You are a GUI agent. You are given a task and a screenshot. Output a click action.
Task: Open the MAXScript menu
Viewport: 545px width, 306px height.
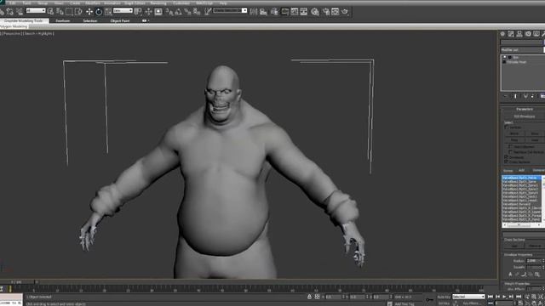tap(204, 3)
